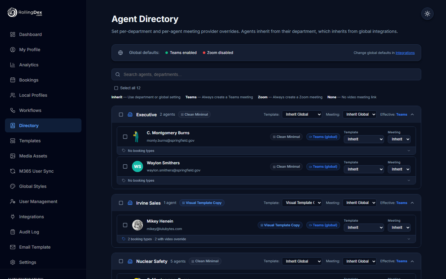
Task: Open My Profile in the sidebar
Action: (x=43, y=50)
